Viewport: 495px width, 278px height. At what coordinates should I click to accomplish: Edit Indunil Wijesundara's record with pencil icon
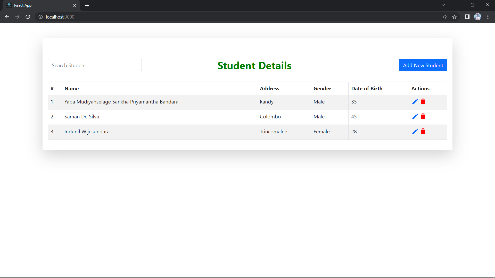(x=415, y=131)
